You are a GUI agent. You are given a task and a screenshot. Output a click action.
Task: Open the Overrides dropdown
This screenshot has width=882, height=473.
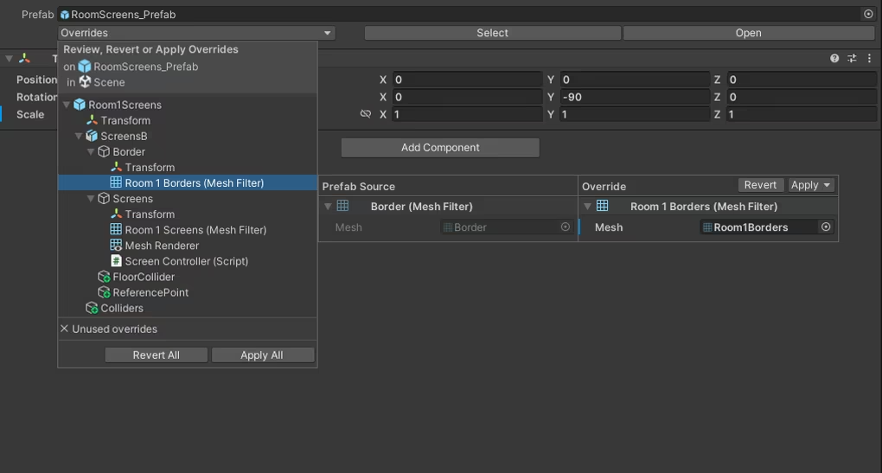click(x=196, y=33)
